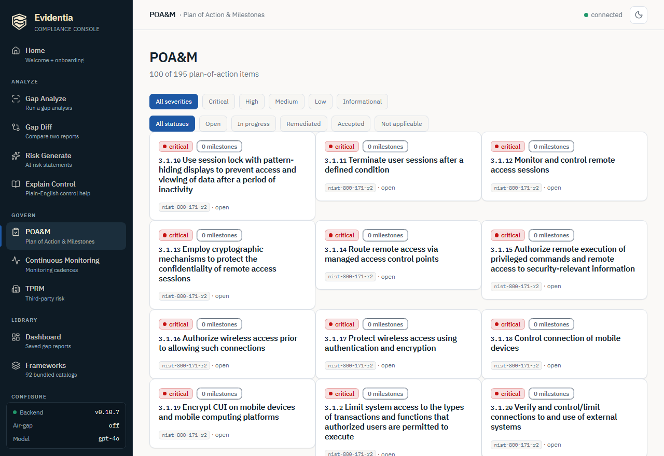Click the Gap Analyze scan icon
This screenshot has width=664, height=456.
[16, 98]
